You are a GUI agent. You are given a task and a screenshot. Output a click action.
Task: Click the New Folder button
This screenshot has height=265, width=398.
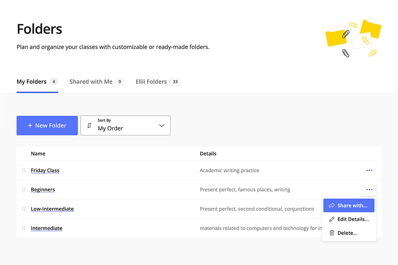[x=47, y=125]
